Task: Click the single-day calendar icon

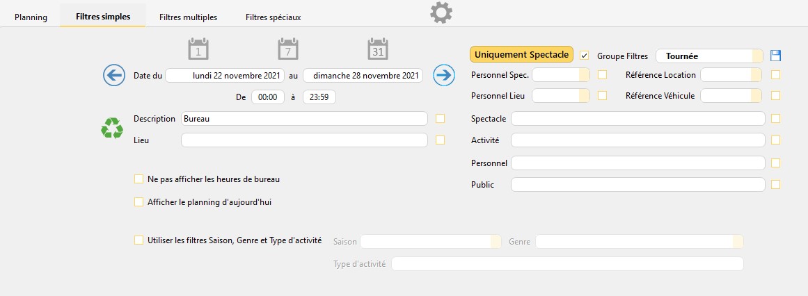Action: click(198, 49)
